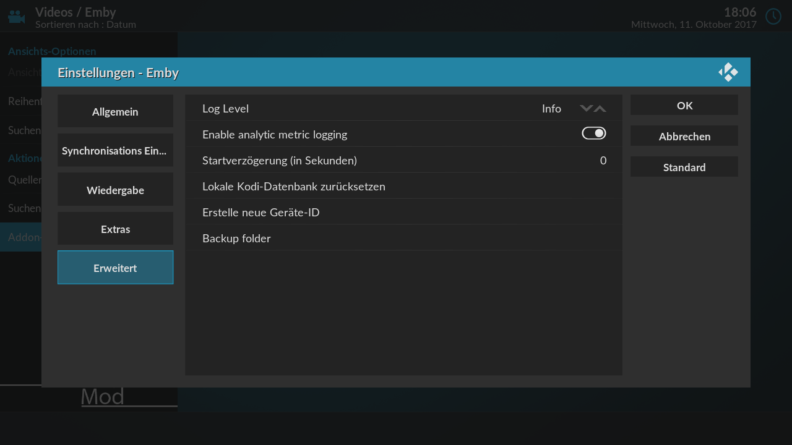Click the video camera icon beside Videos / Emby
Viewport: 792px width, 445px height.
tap(17, 17)
